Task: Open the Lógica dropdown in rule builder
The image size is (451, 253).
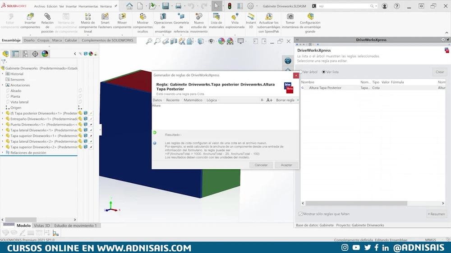Action: [x=212, y=100]
